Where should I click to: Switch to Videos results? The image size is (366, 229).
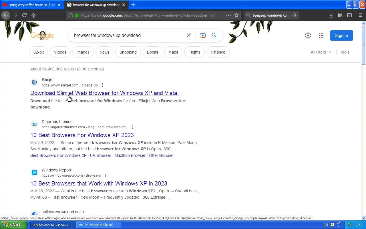tap(60, 52)
